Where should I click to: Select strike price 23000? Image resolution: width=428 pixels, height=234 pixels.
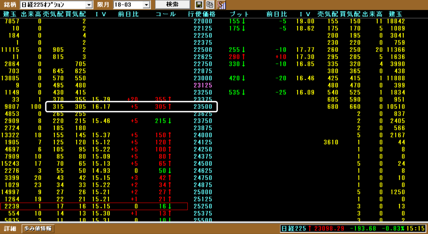click(x=203, y=78)
